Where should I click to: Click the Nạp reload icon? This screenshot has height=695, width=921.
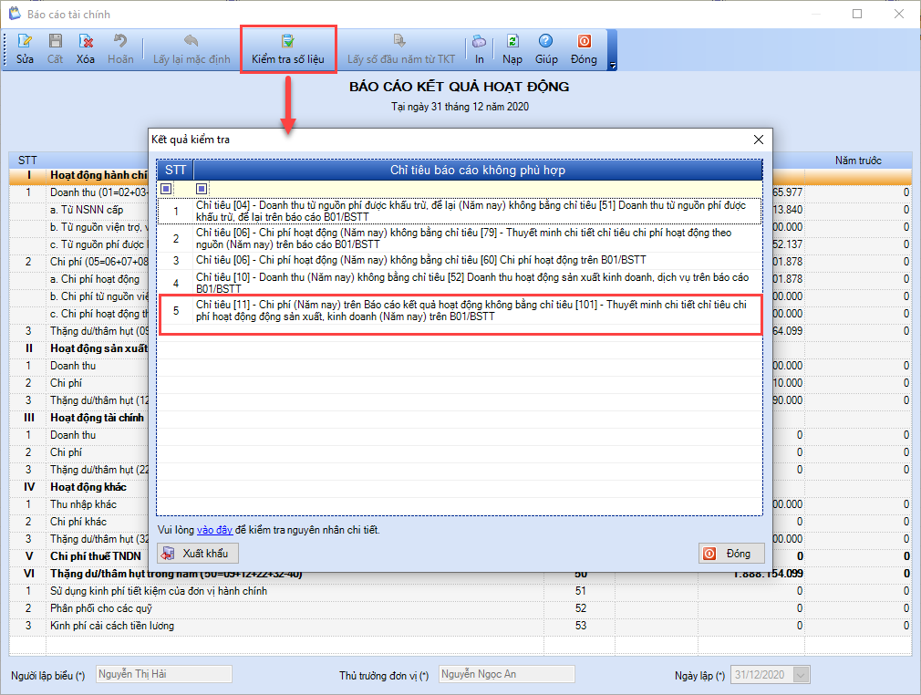pyautogui.click(x=512, y=41)
